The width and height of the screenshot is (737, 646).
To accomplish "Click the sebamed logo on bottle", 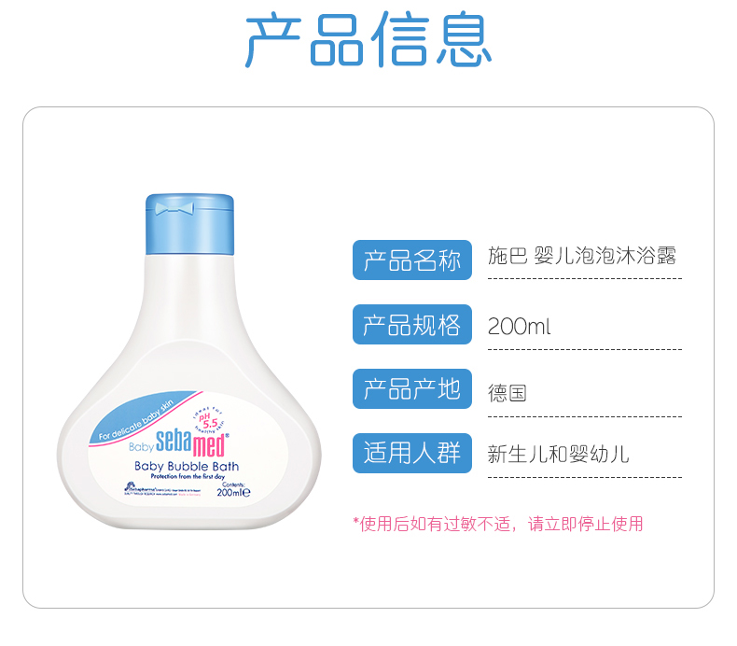I will 192,443.
